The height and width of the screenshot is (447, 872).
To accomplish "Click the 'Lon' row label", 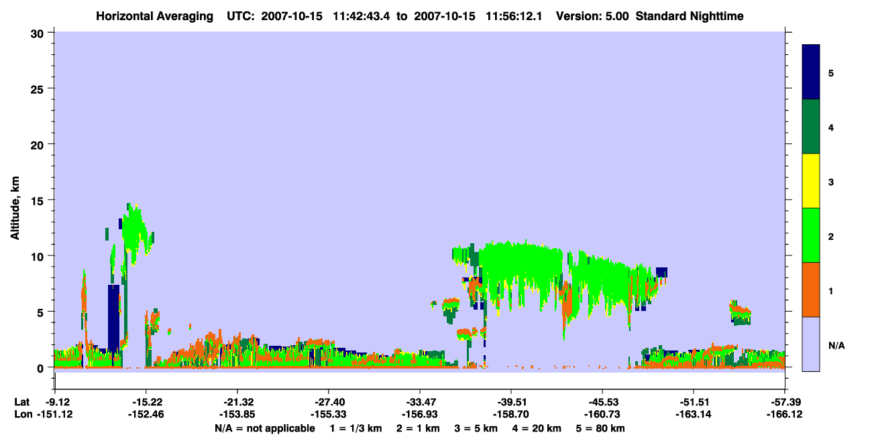I will (22, 415).
